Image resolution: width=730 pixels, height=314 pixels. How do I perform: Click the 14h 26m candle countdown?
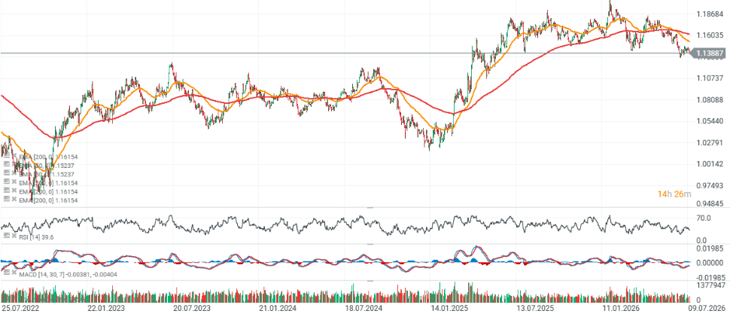674,194
